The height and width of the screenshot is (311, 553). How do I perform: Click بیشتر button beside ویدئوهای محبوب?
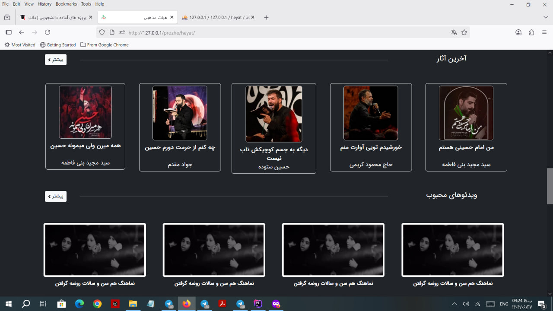click(56, 197)
